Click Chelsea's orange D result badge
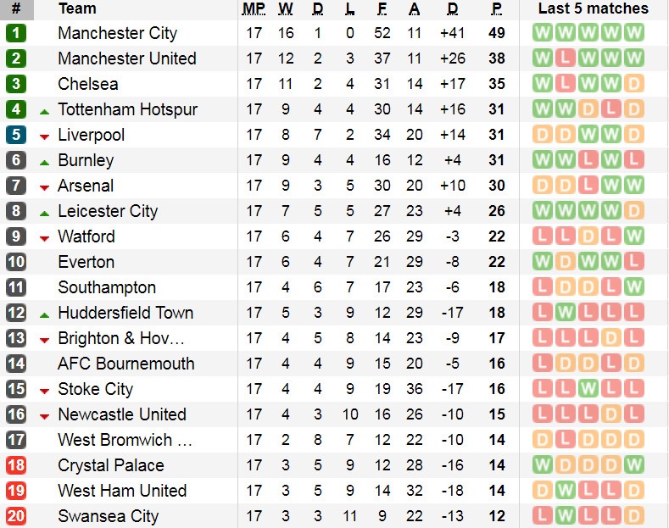The image size is (669, 528). pos(633,85)
